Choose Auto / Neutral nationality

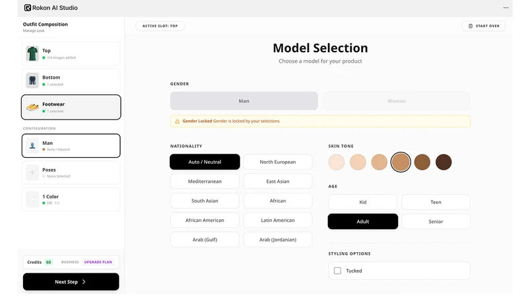205,162
